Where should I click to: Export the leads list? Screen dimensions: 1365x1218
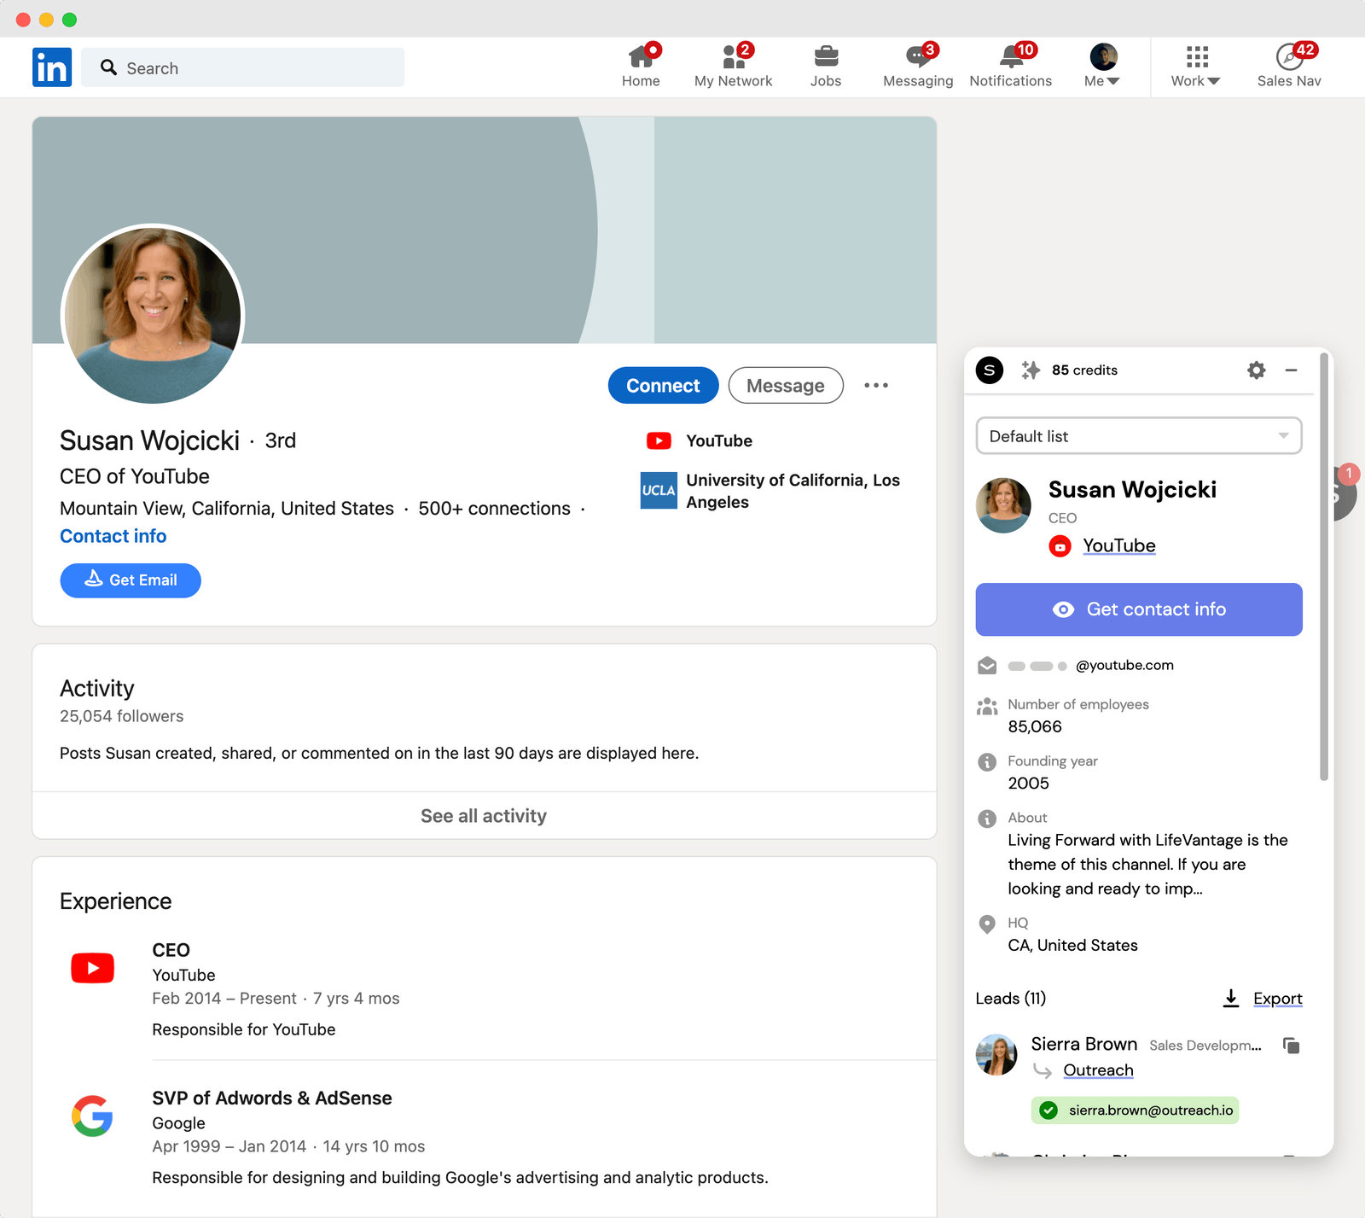1278,999
